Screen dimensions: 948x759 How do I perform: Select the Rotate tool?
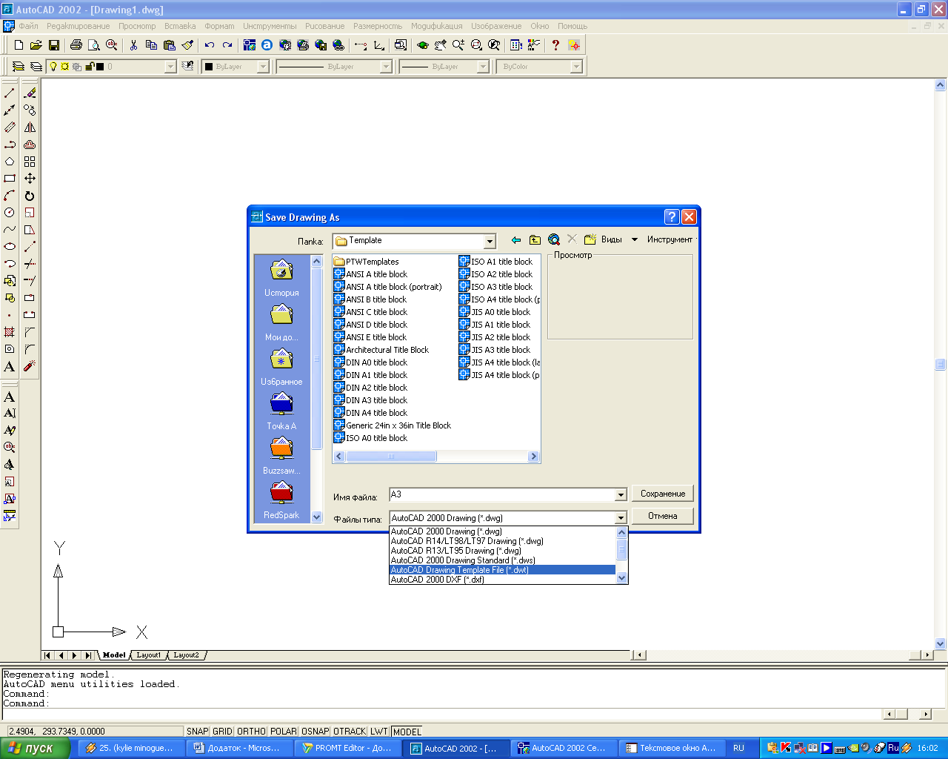click(x=30, y=196)
